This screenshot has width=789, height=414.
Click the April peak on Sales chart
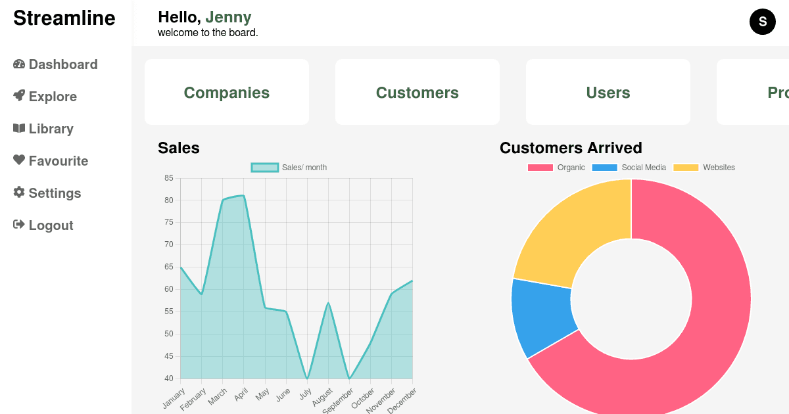click(244, 195)
